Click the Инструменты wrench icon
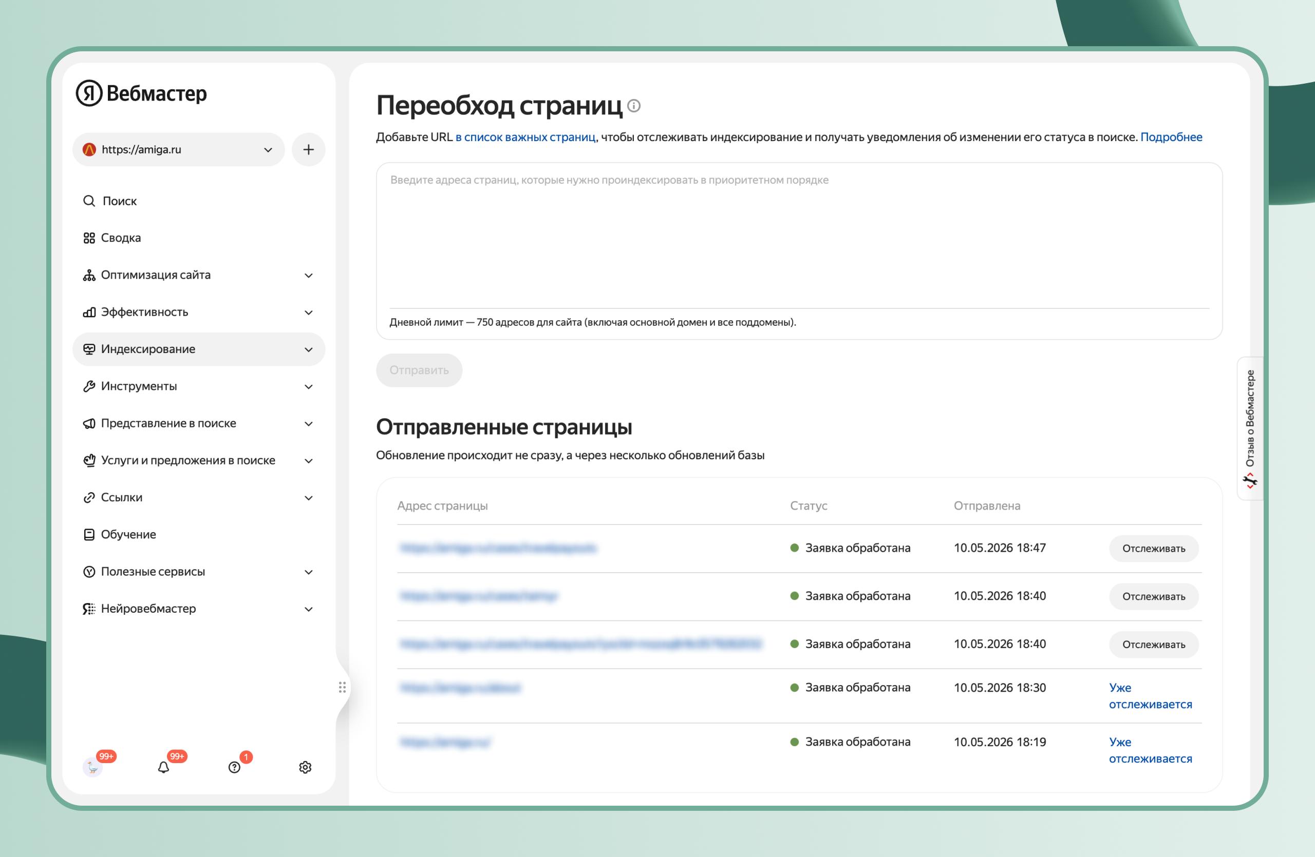 [89, 386]
